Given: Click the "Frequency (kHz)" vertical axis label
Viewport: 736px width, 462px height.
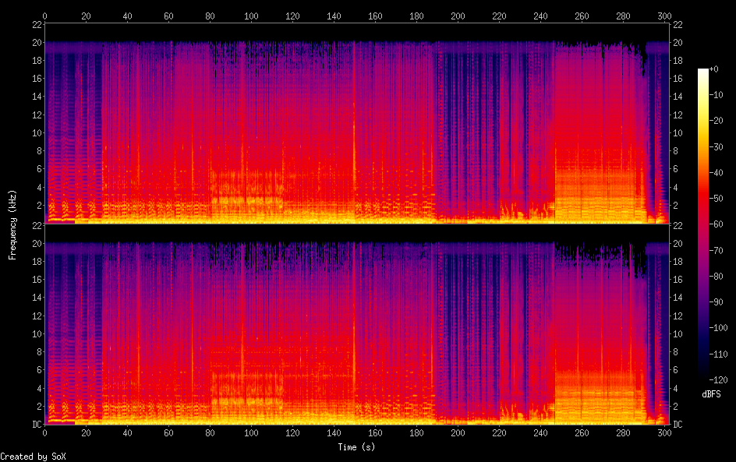Looking at the screenshot, I should [x=12, y=224].
